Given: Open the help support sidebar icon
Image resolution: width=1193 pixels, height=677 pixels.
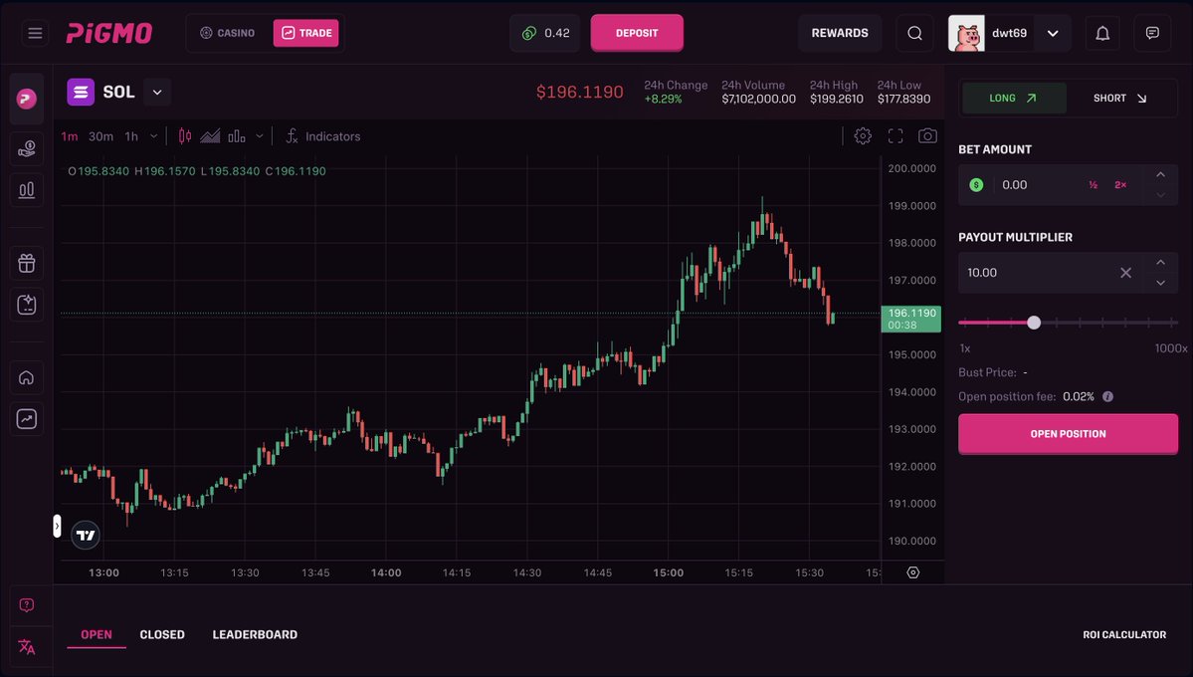Looking at the screenshot, I should click(x=27, y=605).
